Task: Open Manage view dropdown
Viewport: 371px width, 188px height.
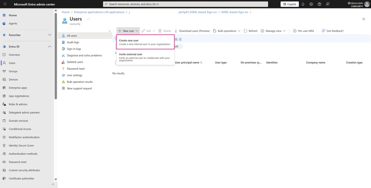Action: pos(273,31)
